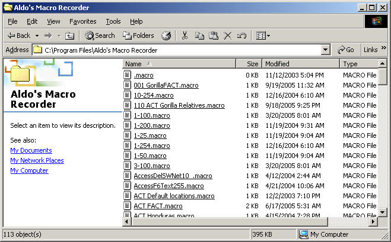Click icon of ACT Default locations.macro
Screen dimensions: 391x242
click(x=127, y=196)
